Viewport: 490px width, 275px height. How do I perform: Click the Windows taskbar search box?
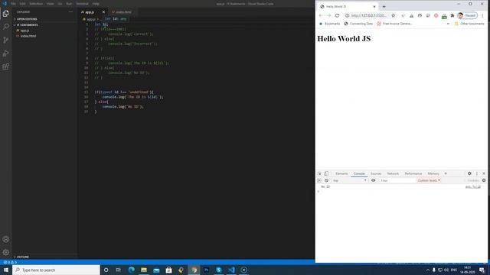(56, 270)
